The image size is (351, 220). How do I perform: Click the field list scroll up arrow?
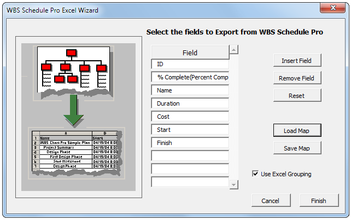coord(233,49)
